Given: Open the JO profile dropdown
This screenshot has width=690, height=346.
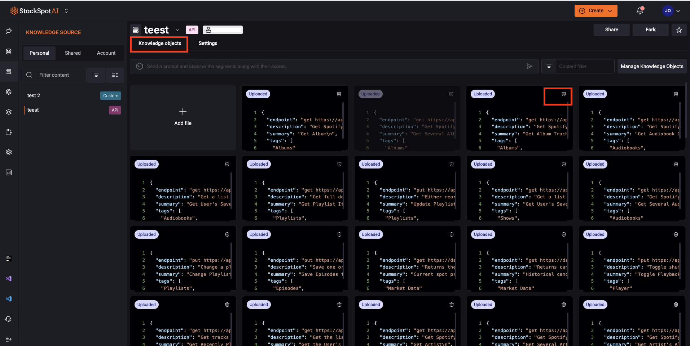Looking at the screenshot, I should (x=671, y=10).
